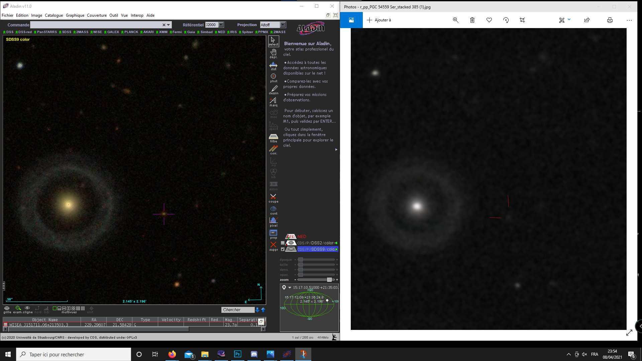Viewport: 642px width, 361px height.
Task: Expand the Photos edit & create dropdown
Action: [569, 19]
